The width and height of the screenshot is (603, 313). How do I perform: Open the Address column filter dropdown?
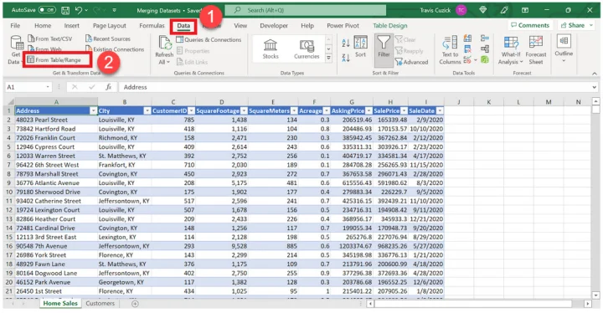tap(93, 110)
